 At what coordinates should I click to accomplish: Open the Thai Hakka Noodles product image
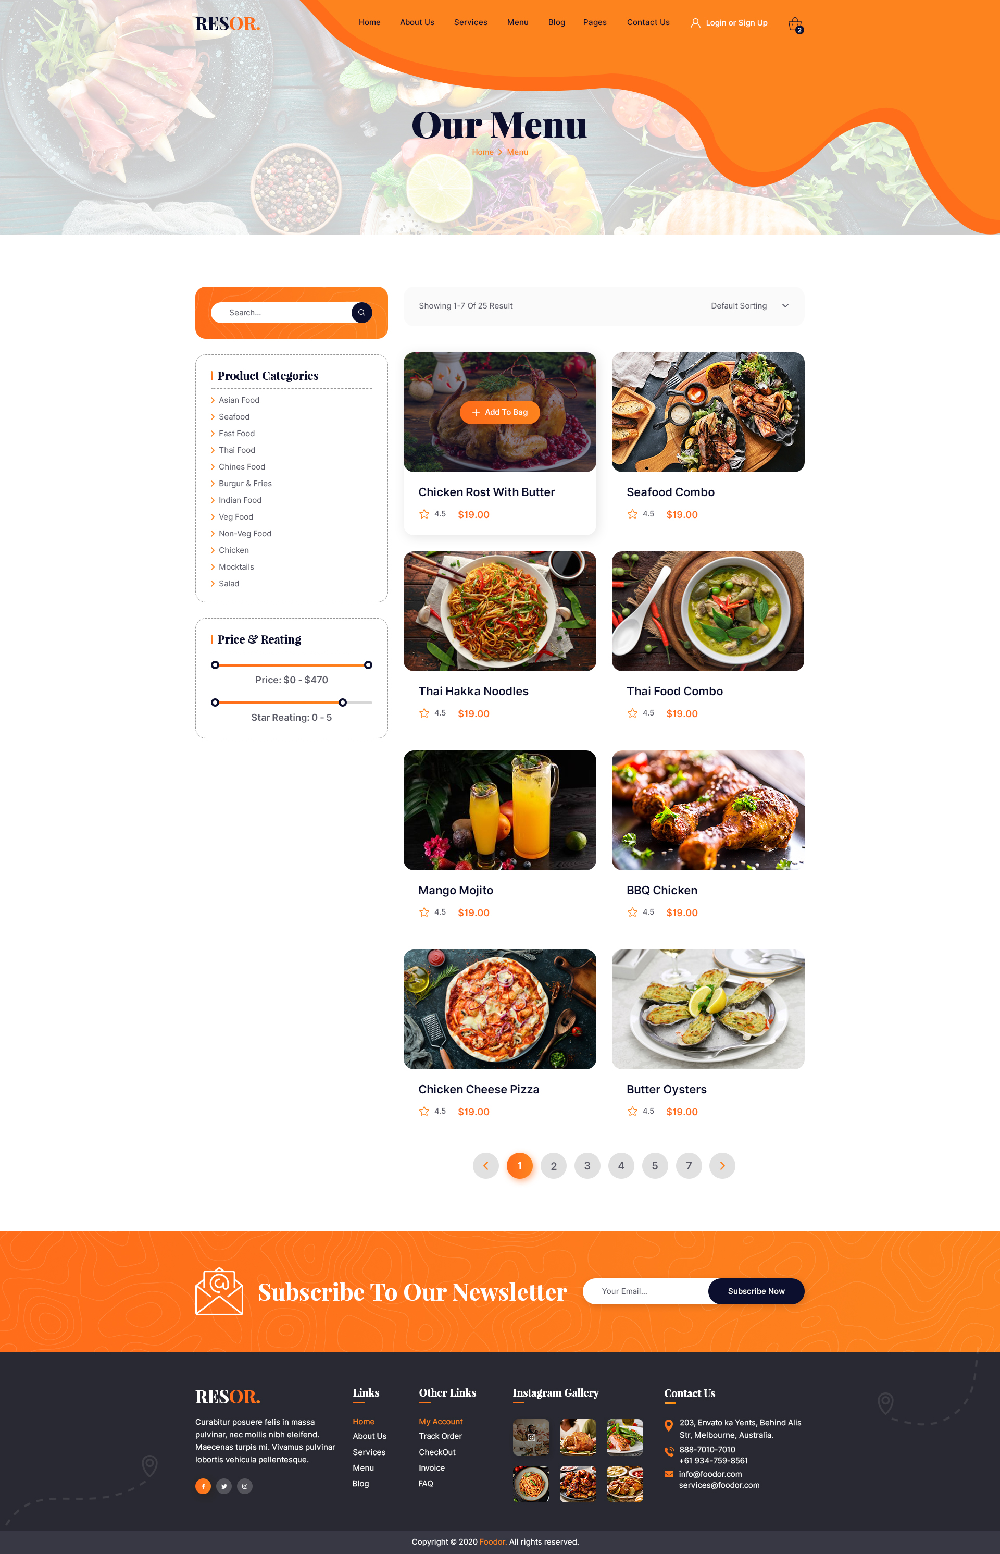coord(500,611)
